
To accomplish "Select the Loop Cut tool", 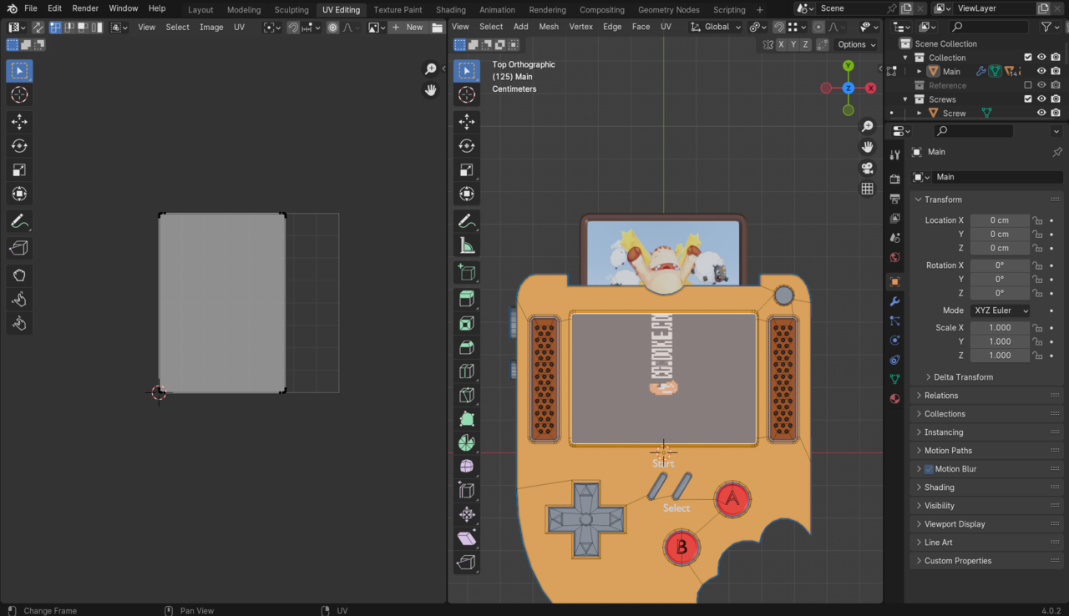I will tap(467, 371).
